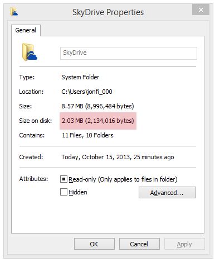
Task: Click the SkyDrive folder name field
Action: pyautogui.click(x=129, y=53)
